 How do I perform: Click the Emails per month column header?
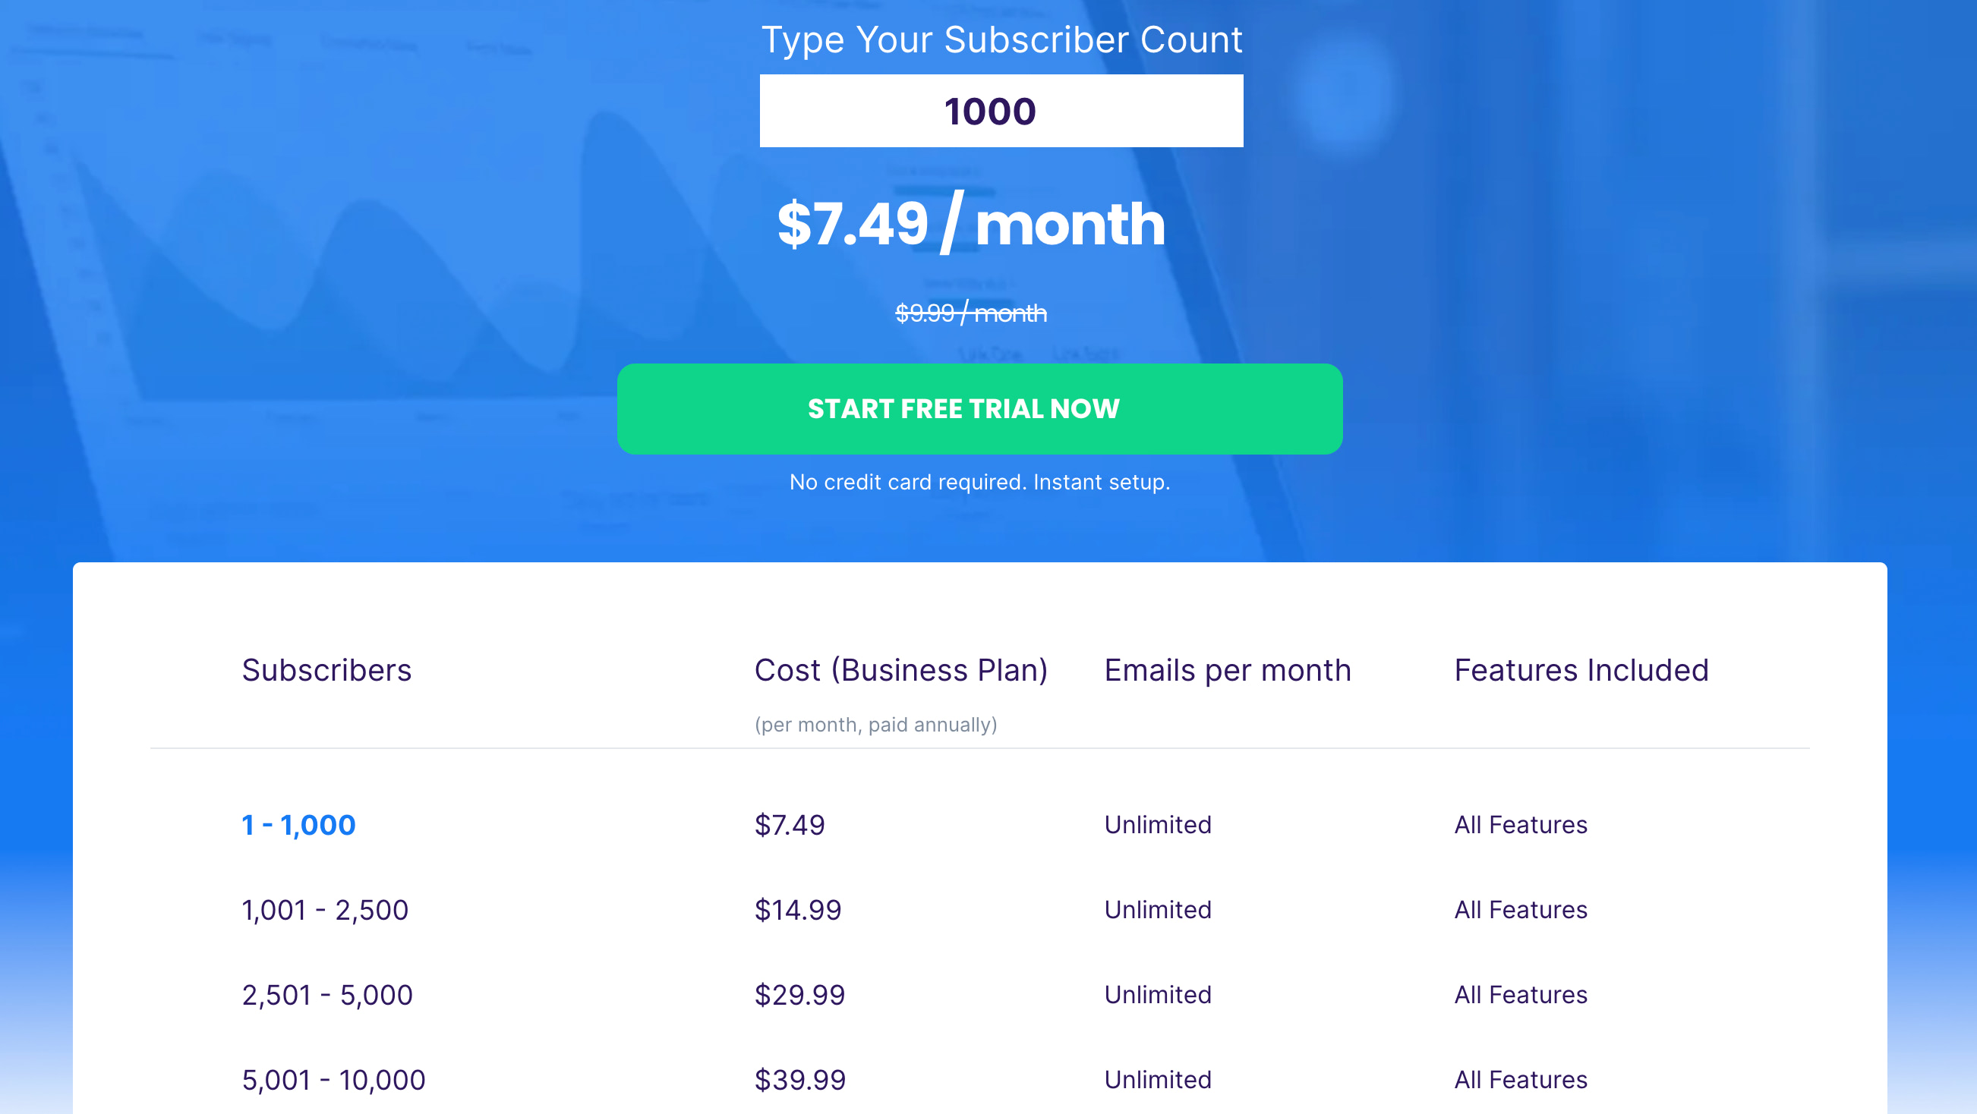(x=1228, y=670)
